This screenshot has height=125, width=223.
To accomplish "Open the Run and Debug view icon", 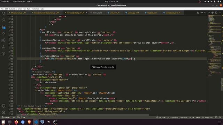I will tap(3, 34).
